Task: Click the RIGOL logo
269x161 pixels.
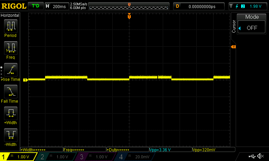Action: coord(14,6)
